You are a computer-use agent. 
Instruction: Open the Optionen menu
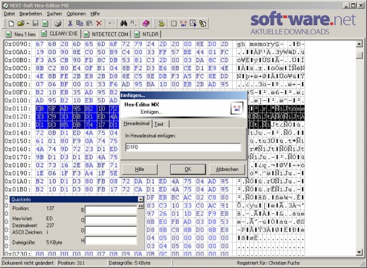click(76, 14)
